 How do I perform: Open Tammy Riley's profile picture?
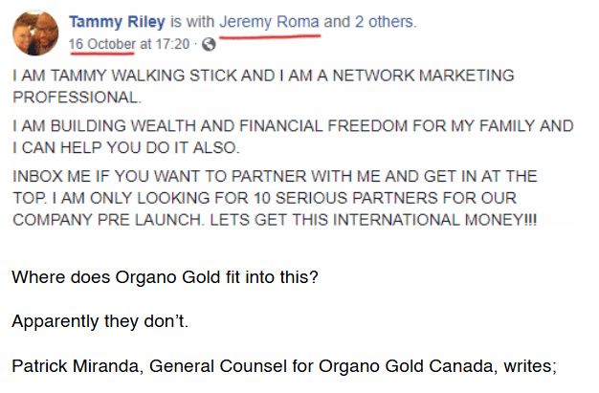(x=35, y=33)
